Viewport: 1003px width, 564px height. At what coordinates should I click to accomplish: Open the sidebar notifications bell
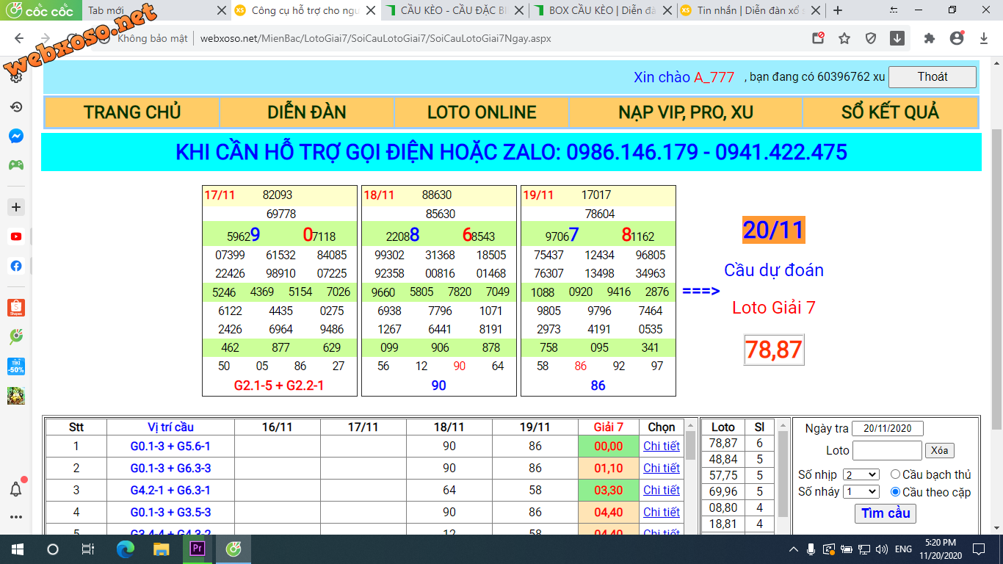(x=15, y=489)
